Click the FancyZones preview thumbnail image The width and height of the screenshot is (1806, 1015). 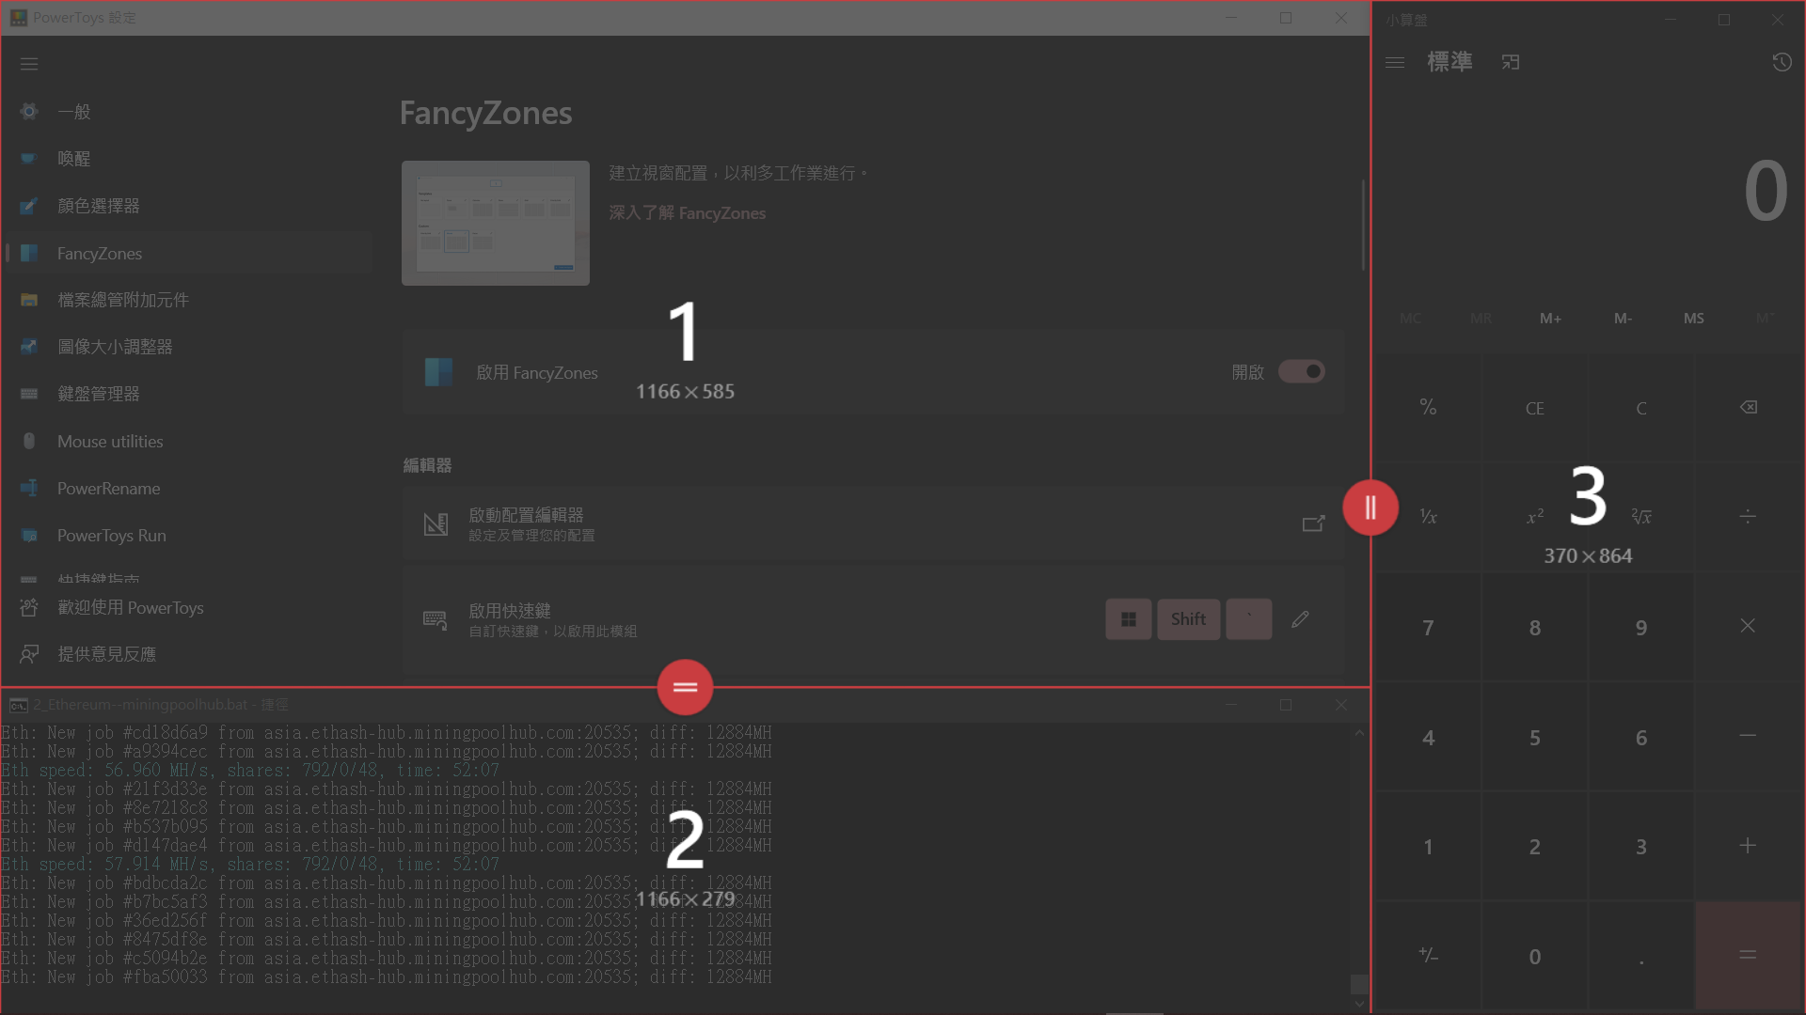click(x=496, y=223)
